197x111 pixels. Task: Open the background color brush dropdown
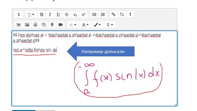(x=98, y=25)
